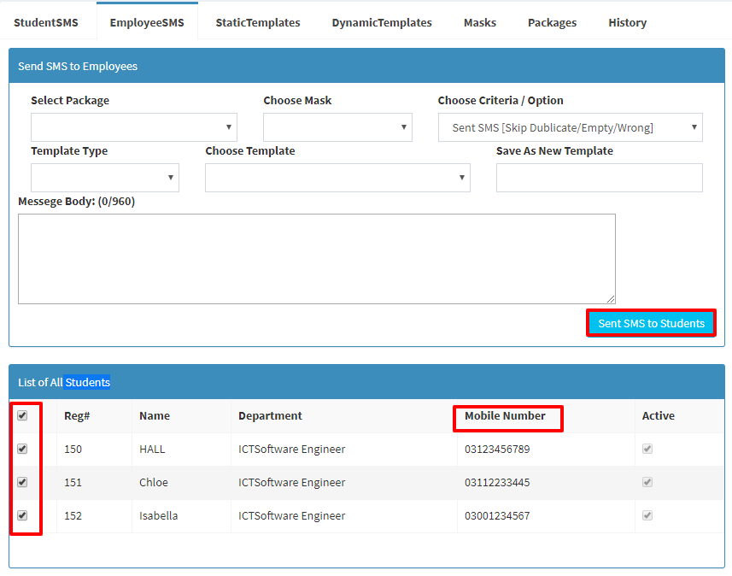
Task: Expand the Select Package dropdown
Action: pyautogui.click(x=134, y=127)
